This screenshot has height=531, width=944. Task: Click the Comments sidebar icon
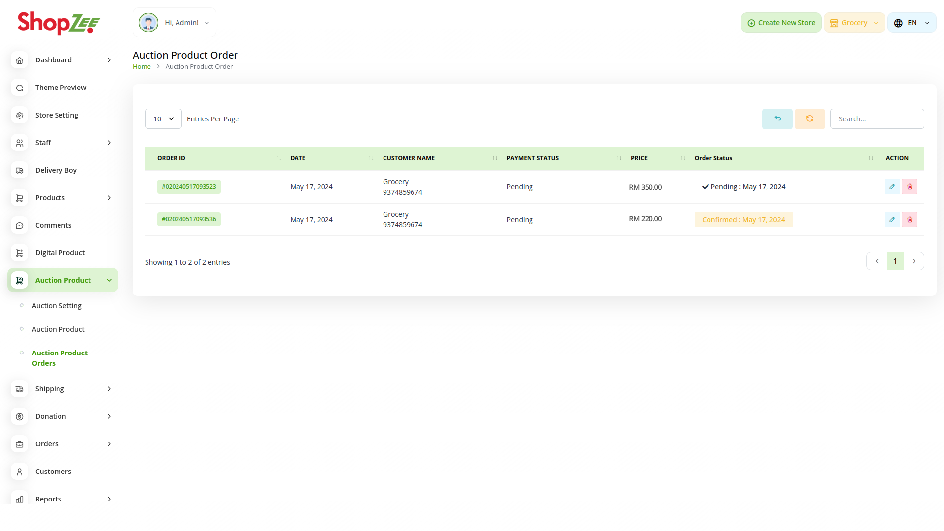click(20, 225)
